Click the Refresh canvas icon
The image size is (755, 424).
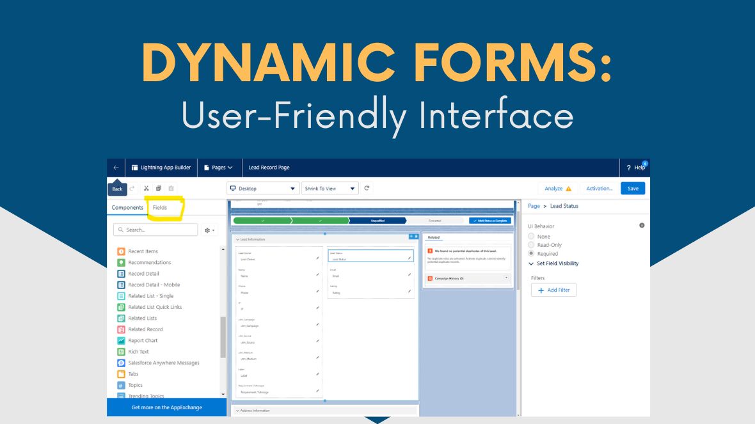(x=367, y=188)
